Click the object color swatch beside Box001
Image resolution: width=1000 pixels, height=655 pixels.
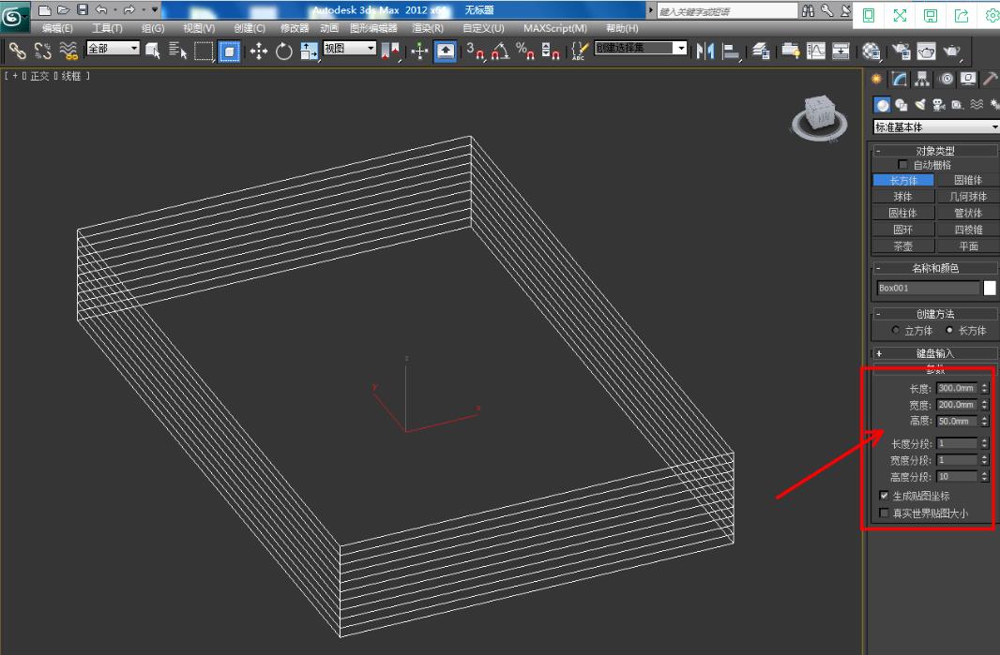[x=989, y=288]
